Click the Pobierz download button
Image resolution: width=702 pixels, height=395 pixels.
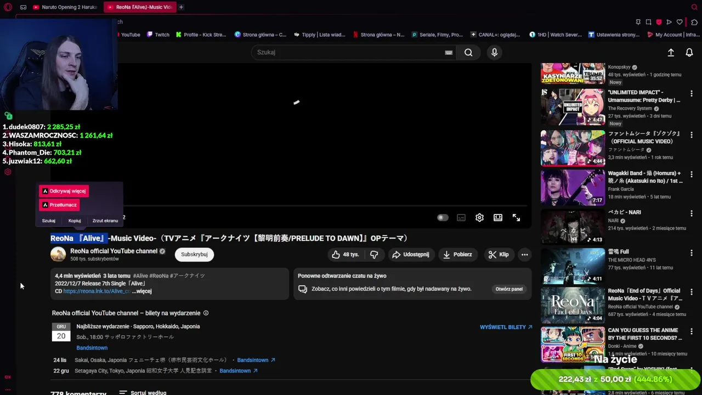click(457, 254)
